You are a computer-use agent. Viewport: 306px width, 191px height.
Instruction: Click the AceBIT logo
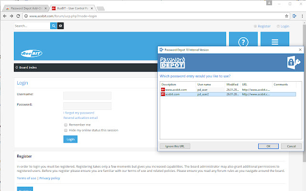pyautogui.click(x=33, y=53)
